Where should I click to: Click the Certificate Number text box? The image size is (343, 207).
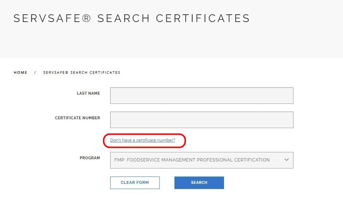202,120
